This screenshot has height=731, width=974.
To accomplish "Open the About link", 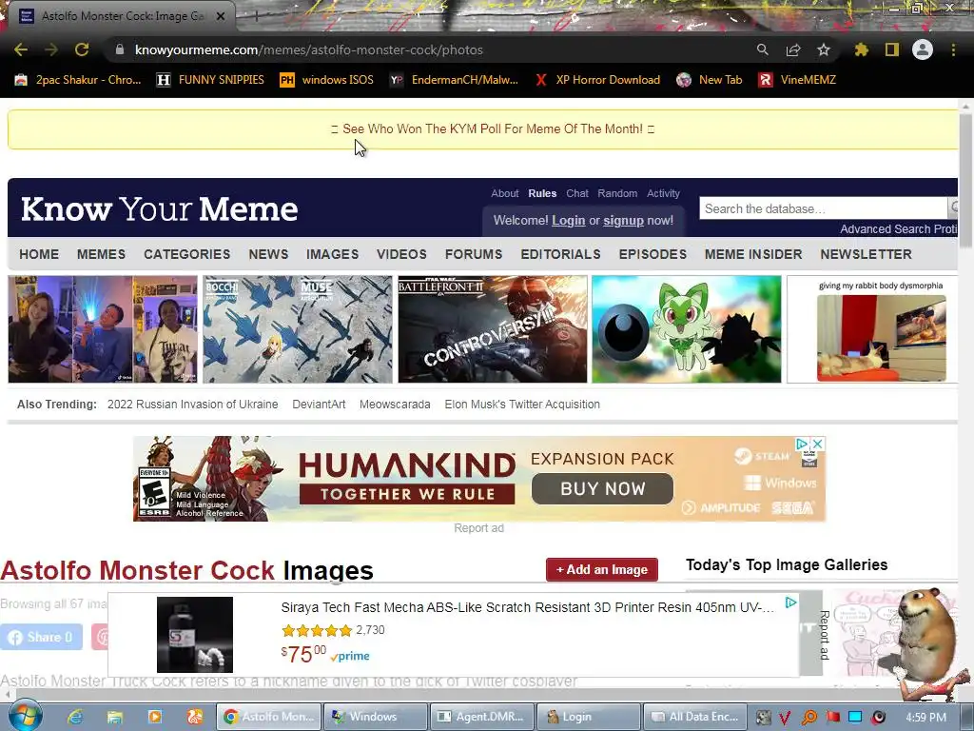I will [x=504, y=193].
